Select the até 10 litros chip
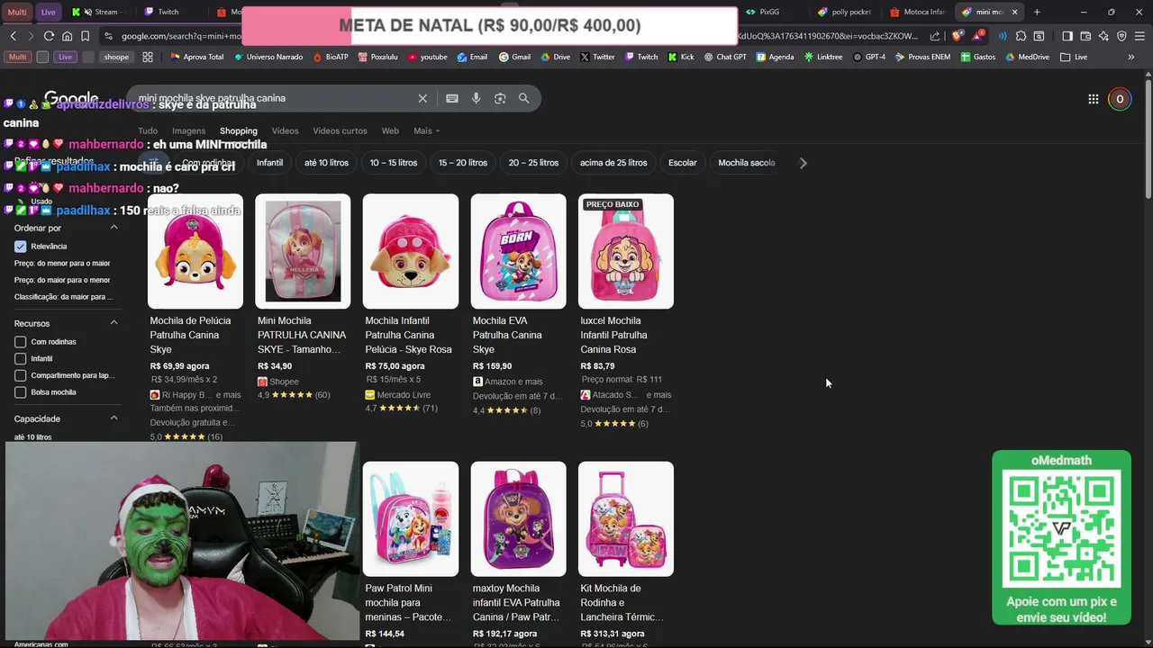The width and height of the screenshot is (1153, 648). coord(326,163)
